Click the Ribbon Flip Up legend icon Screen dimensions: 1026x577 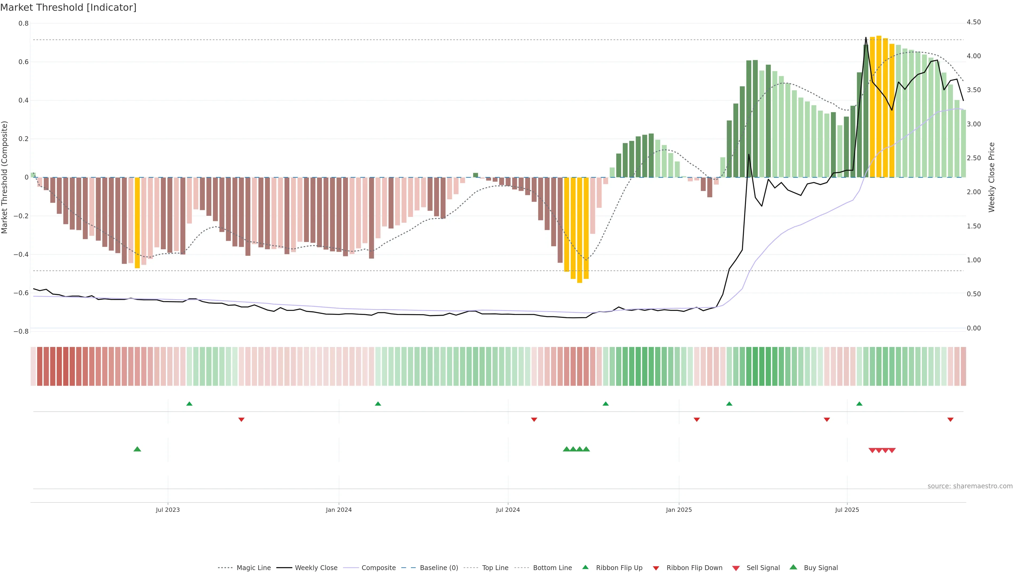[585, 567]
